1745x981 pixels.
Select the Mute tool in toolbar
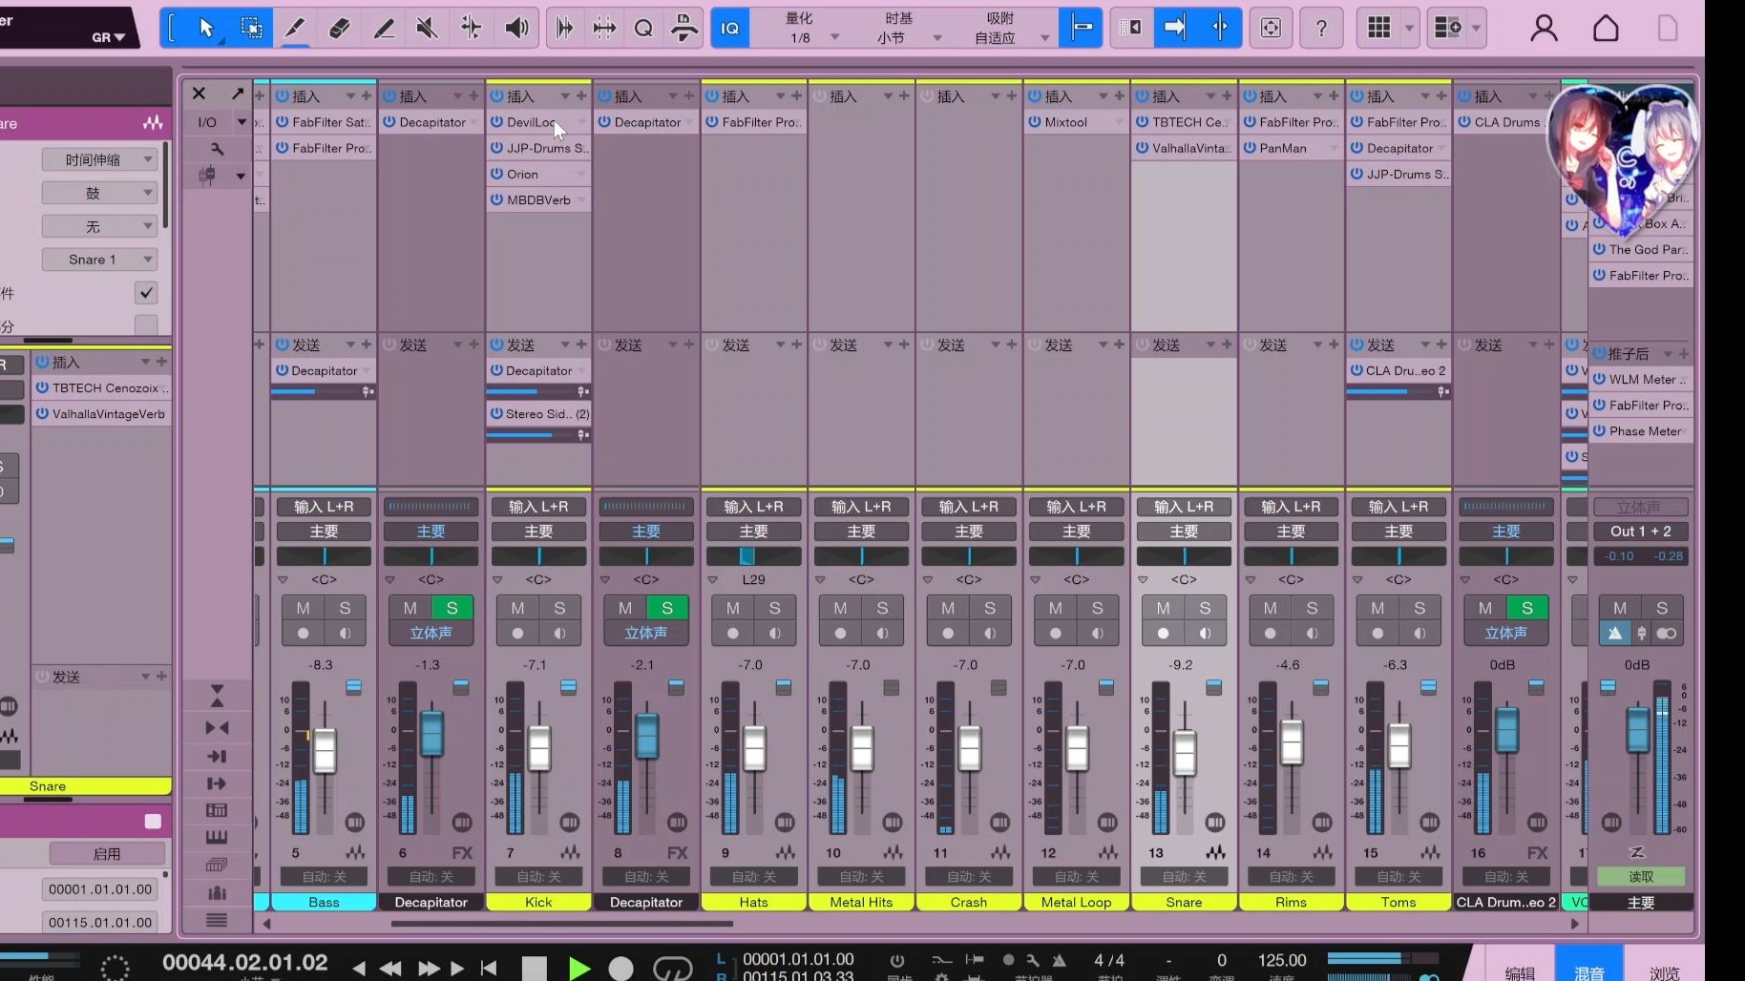click(x=427, y=29)
